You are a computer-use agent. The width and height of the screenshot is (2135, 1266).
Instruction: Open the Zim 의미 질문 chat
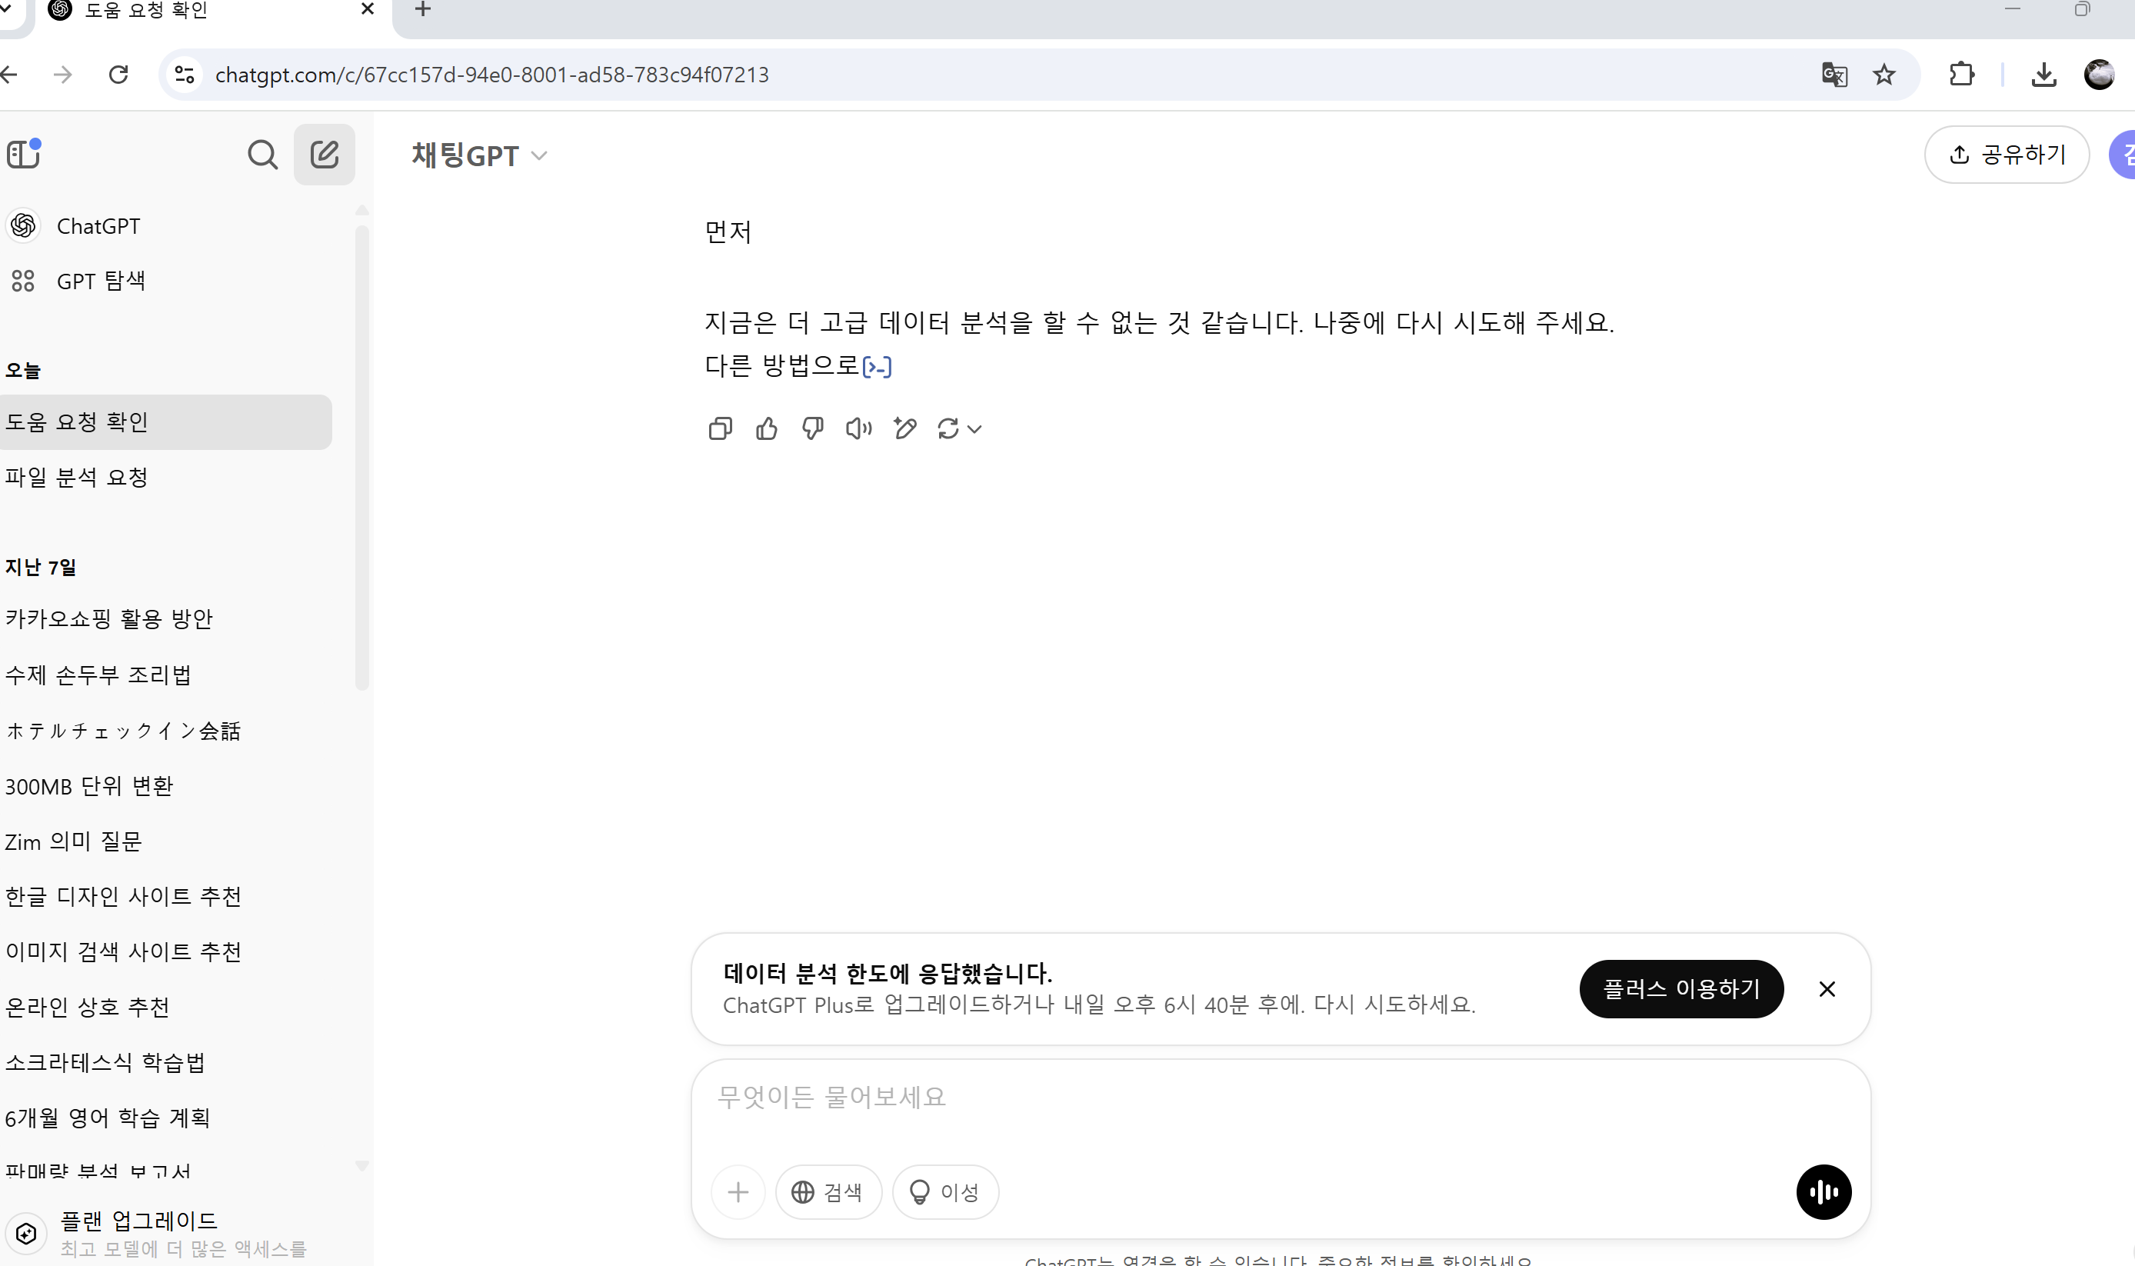click(165, 841)
